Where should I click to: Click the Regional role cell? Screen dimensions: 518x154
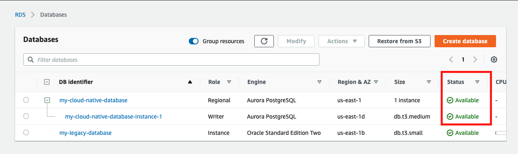(x=219, y=100)
